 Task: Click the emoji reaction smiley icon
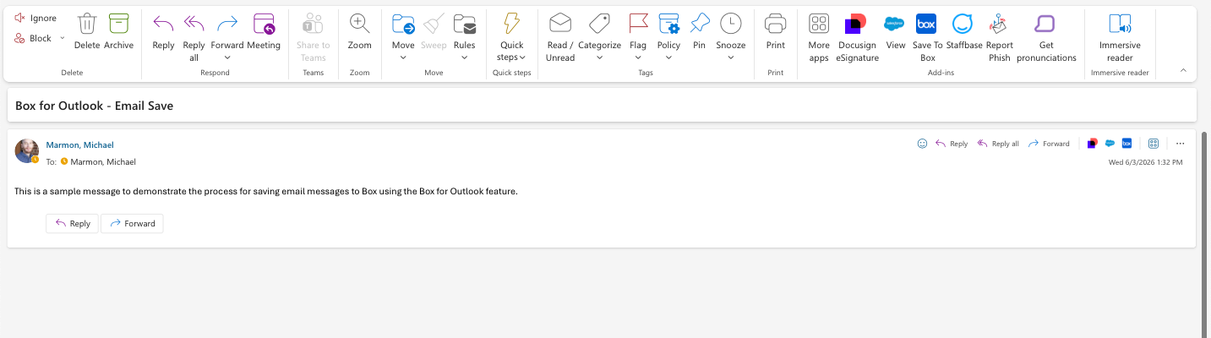(922, 144)
